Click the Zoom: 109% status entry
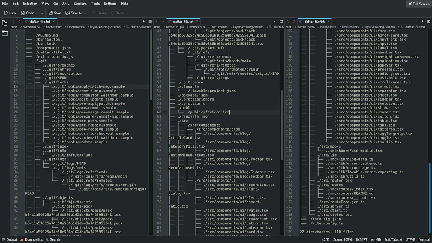 [x=343, y=239]
